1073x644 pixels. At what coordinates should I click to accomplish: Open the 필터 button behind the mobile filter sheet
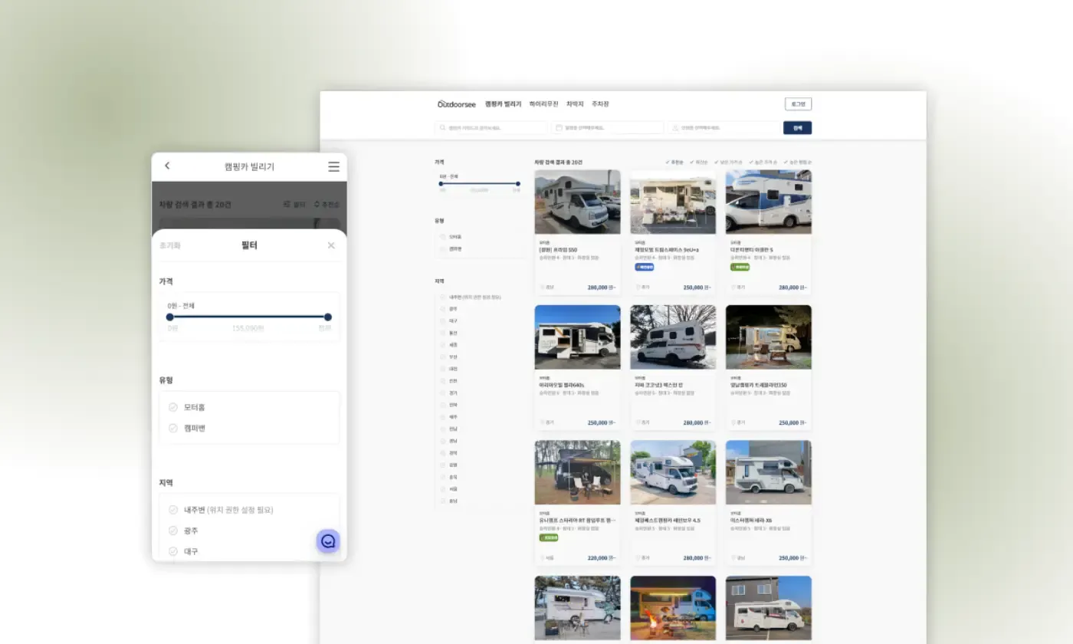[x=294, y=205]
